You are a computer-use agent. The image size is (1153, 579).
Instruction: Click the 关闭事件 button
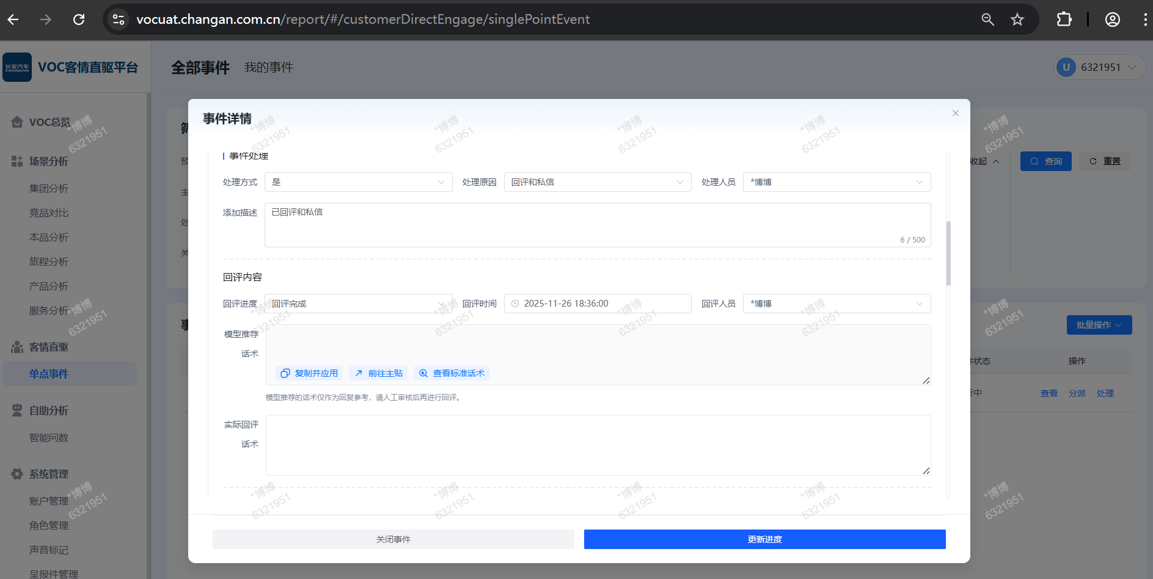pos(393,539)
